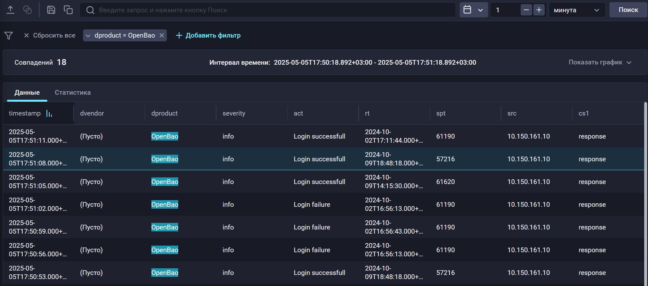Open the dproduct filter chip dropdown chevron
648x286 pixels.
point(88,35)
